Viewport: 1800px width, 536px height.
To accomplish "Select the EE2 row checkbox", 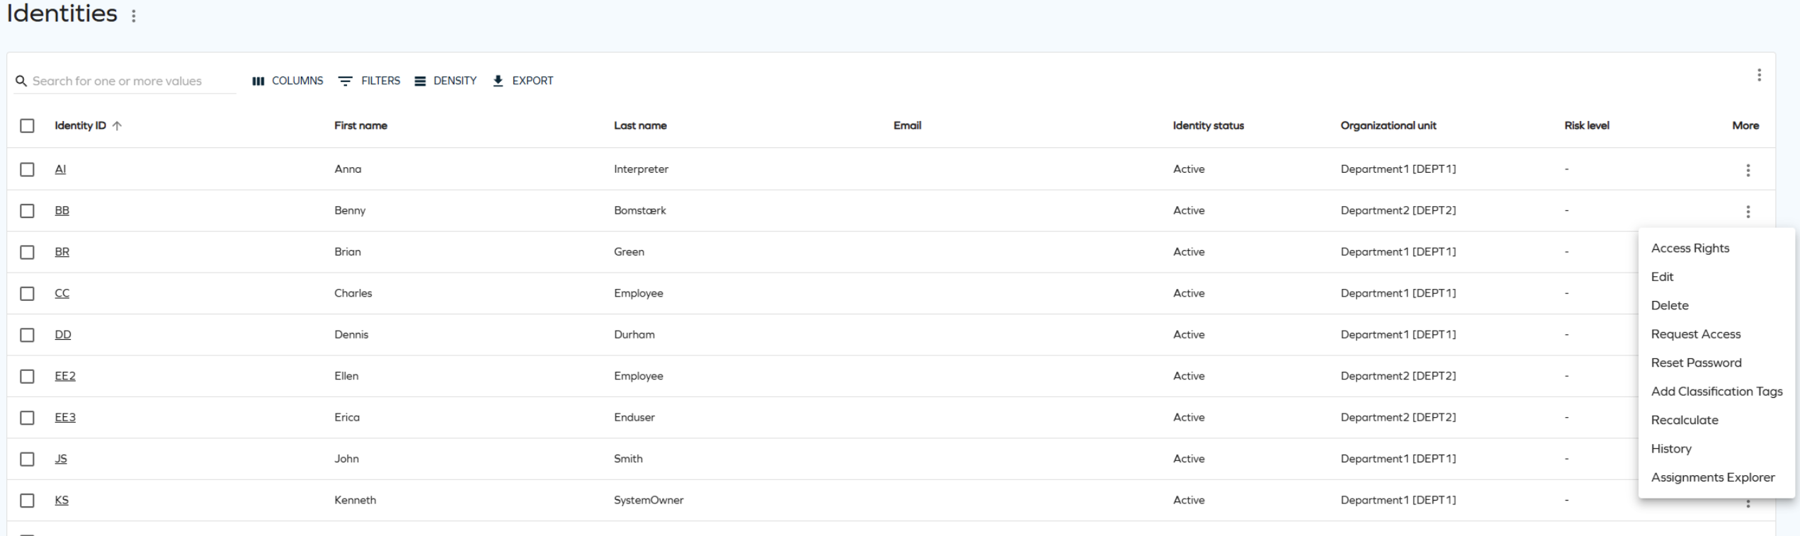I will pyautogui.click(x=27, y=377).
